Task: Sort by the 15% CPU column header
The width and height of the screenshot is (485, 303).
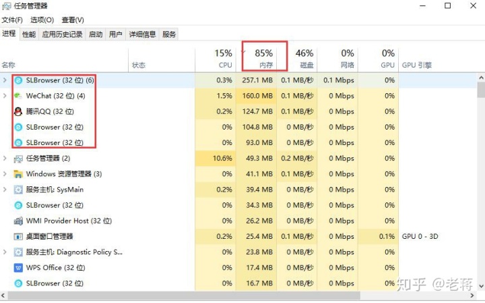Action: (x=216, y=61)
